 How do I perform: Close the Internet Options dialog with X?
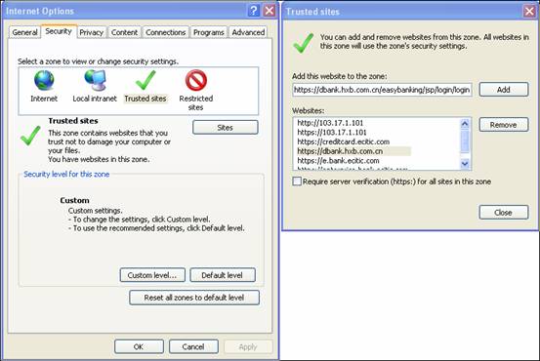[x=270, y=11]
